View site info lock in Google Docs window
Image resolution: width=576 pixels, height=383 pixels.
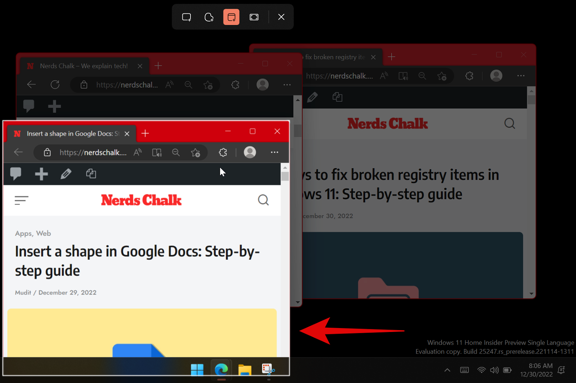[x=47, y=152]
